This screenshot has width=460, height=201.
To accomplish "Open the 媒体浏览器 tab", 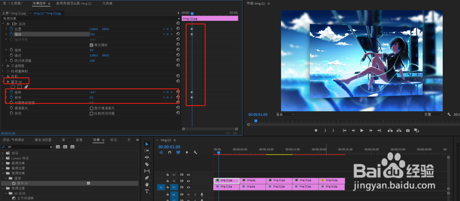I will click(x=43, y=140).
